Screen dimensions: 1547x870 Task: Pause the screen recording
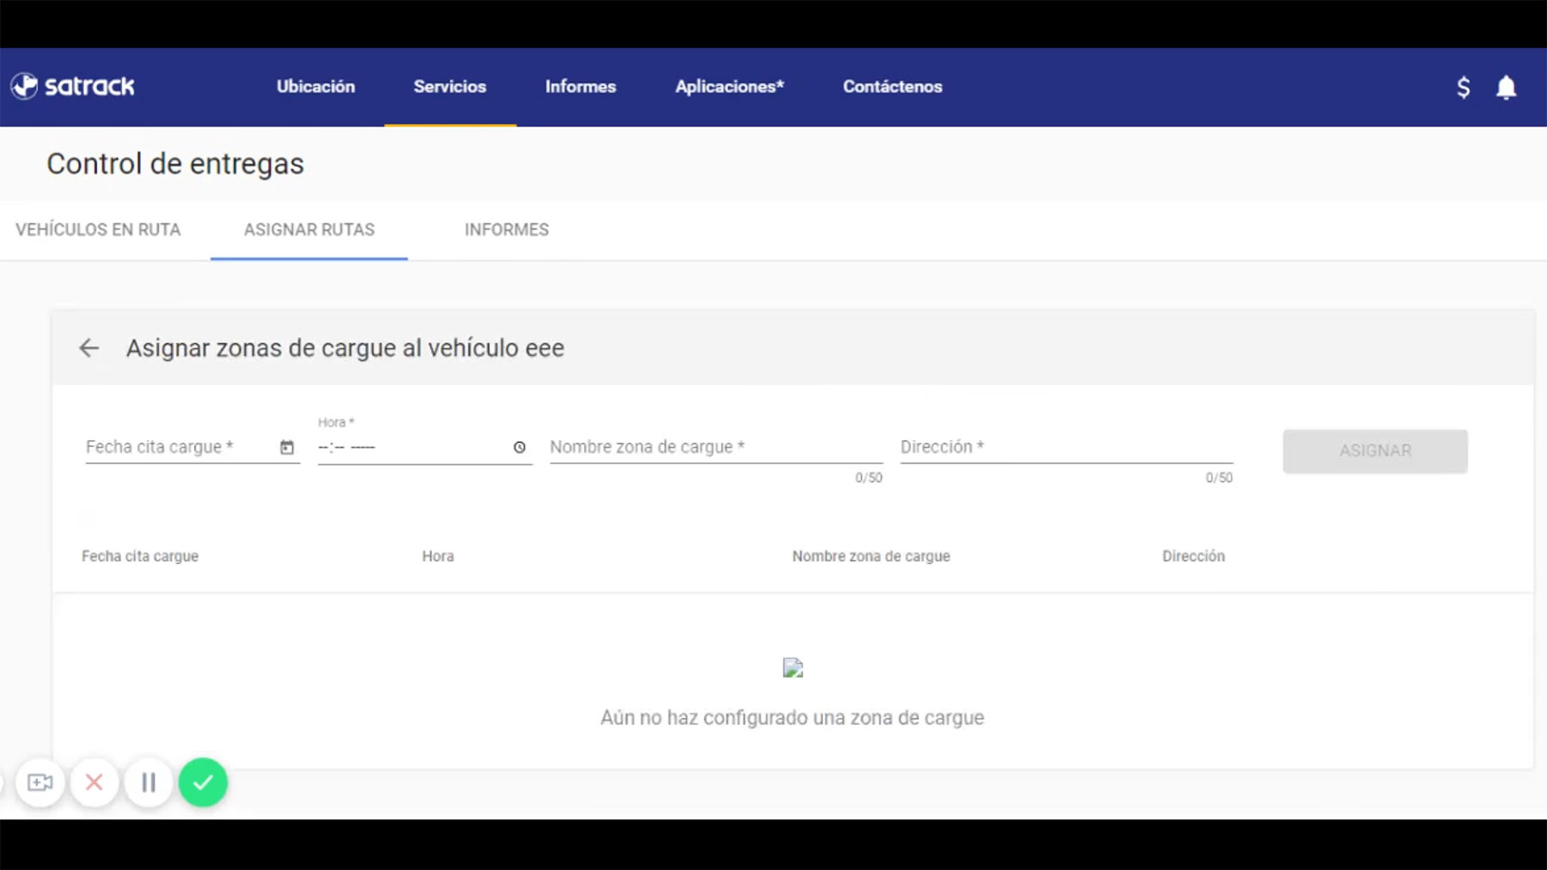[149, 782]
